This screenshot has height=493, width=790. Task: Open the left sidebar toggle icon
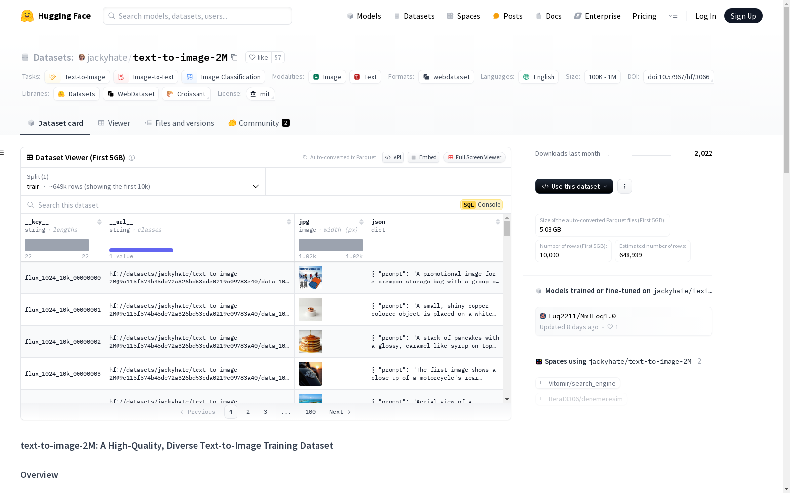(2, 153)
